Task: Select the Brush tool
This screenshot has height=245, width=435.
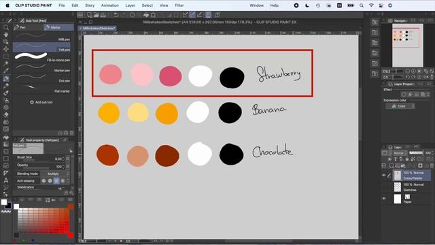Action: point(6,93)
